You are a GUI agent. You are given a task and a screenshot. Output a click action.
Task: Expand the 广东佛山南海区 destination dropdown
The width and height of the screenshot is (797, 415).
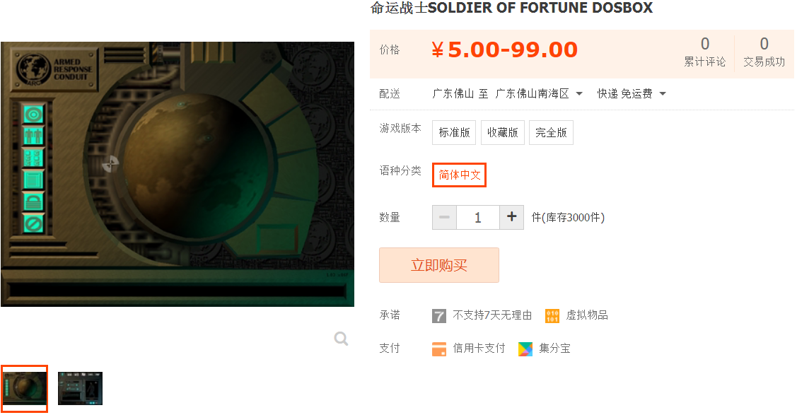(x=539, y=94)
